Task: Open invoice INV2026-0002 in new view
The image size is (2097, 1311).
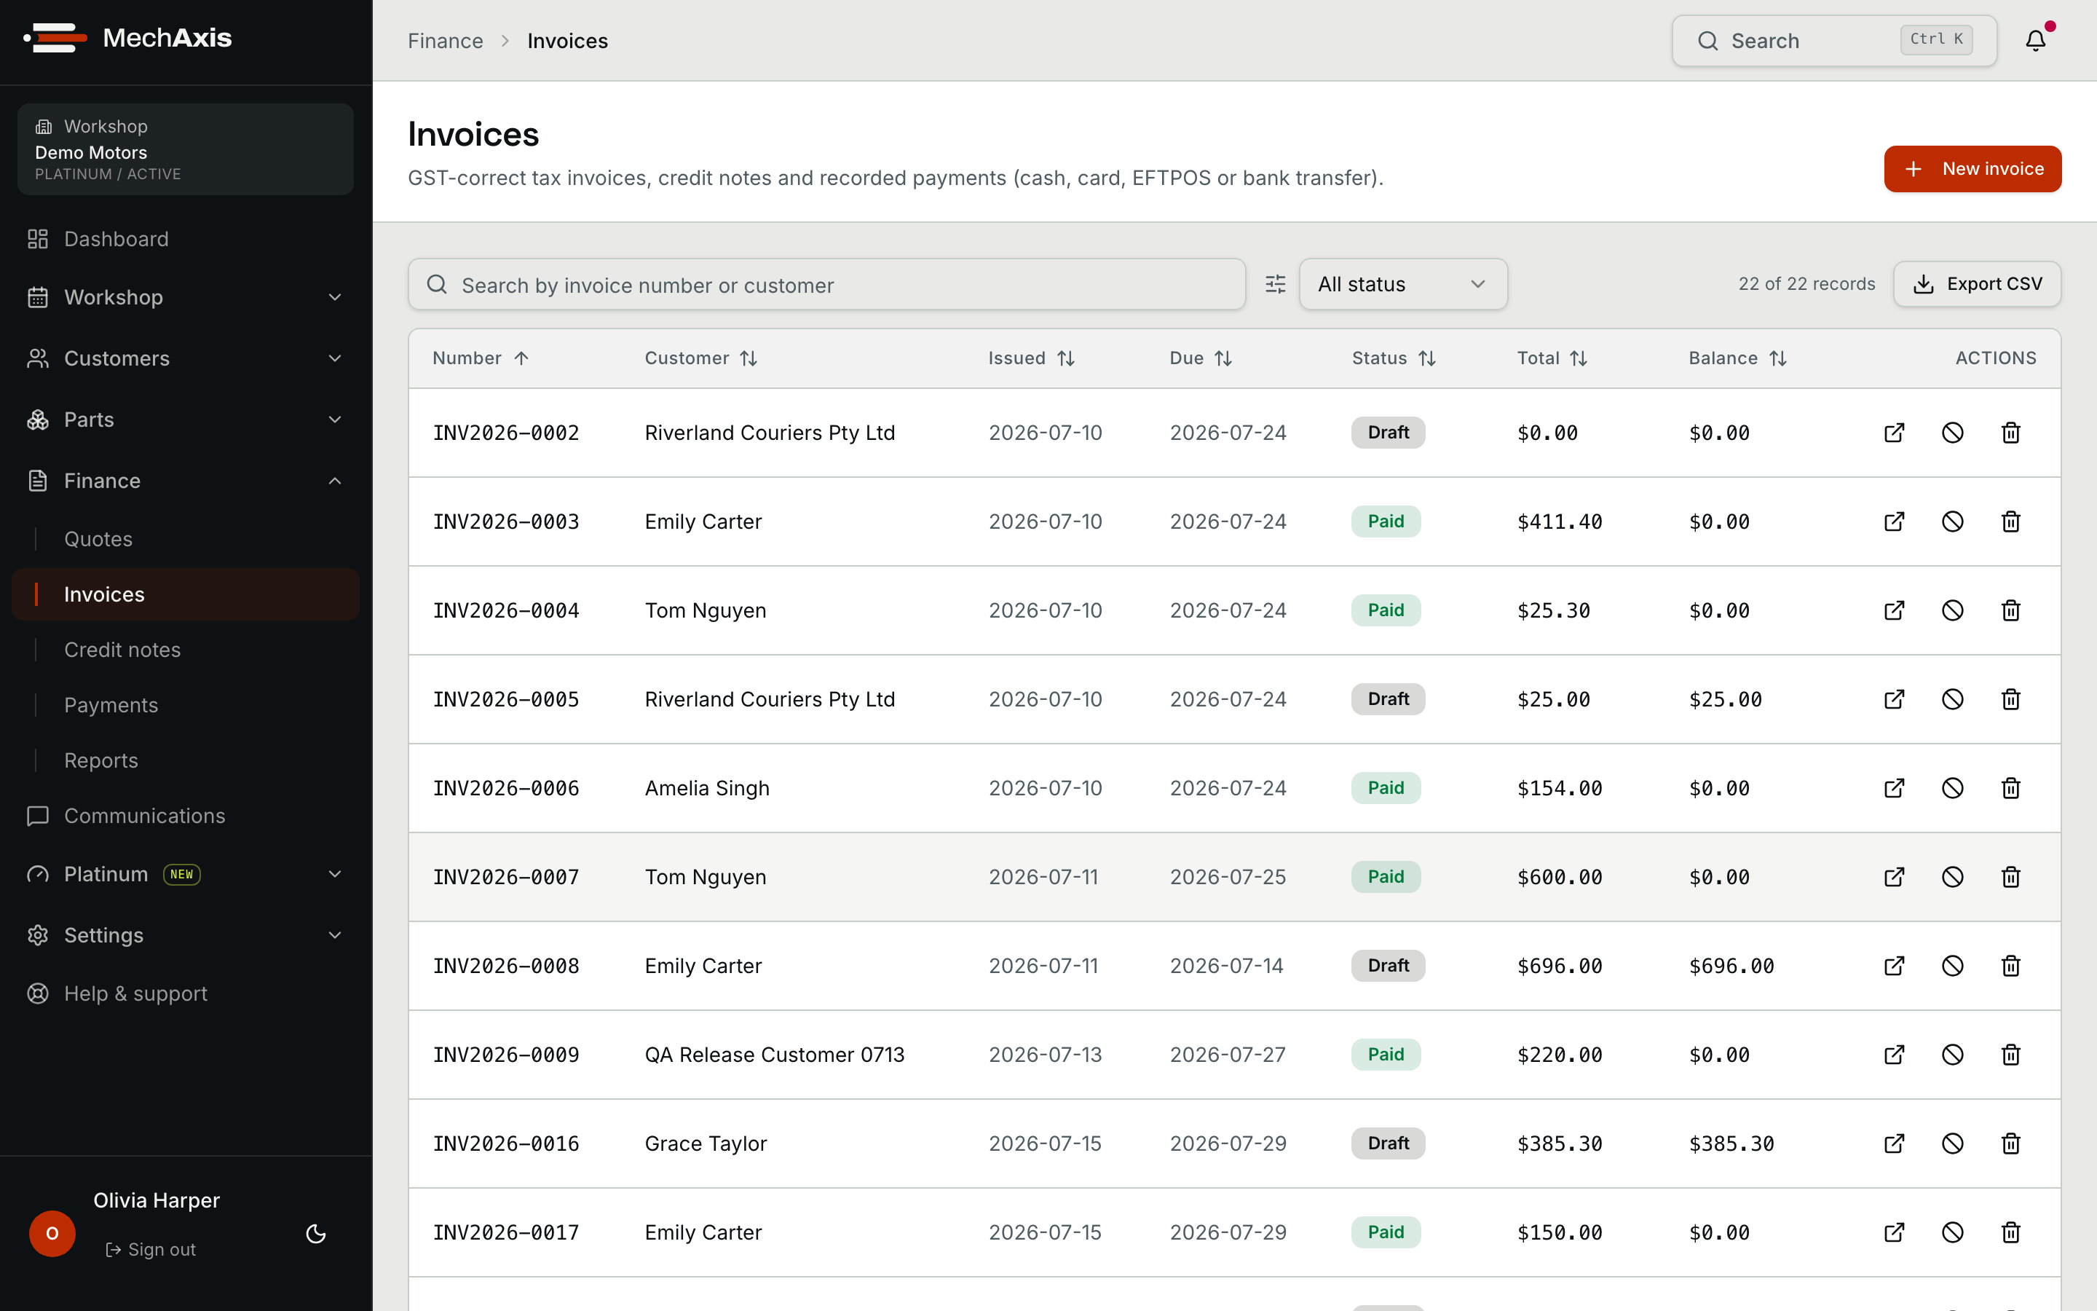Action: point(1895,433)
